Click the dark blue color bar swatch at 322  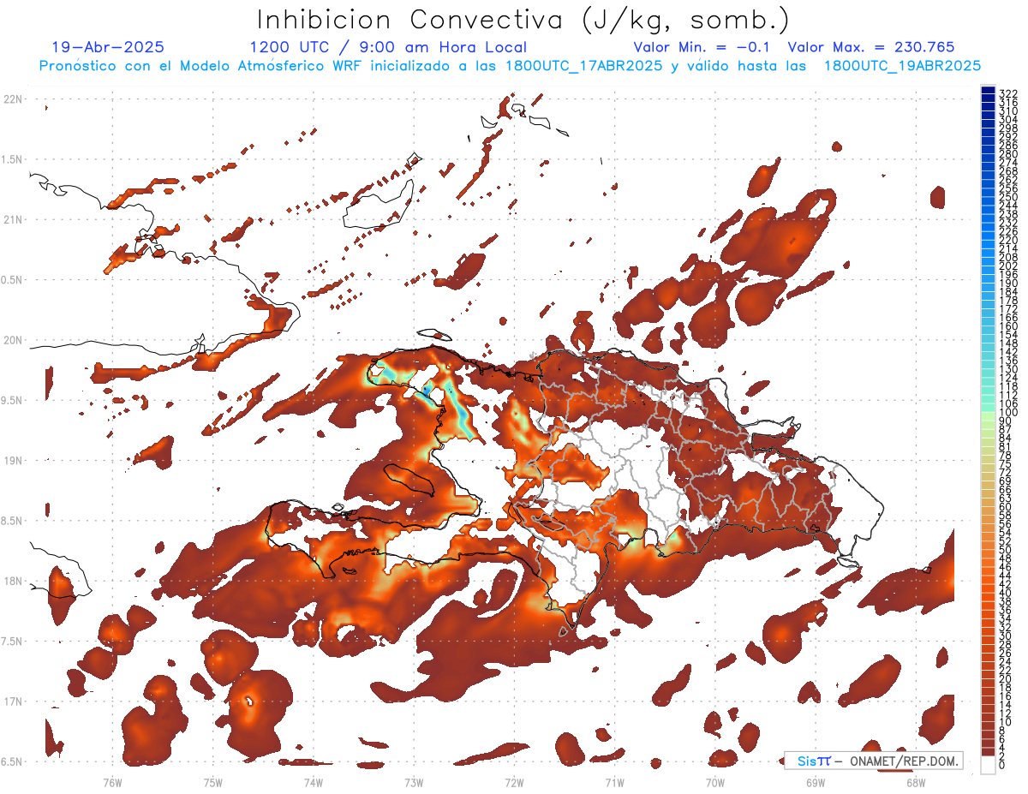[x=989, y=91]
